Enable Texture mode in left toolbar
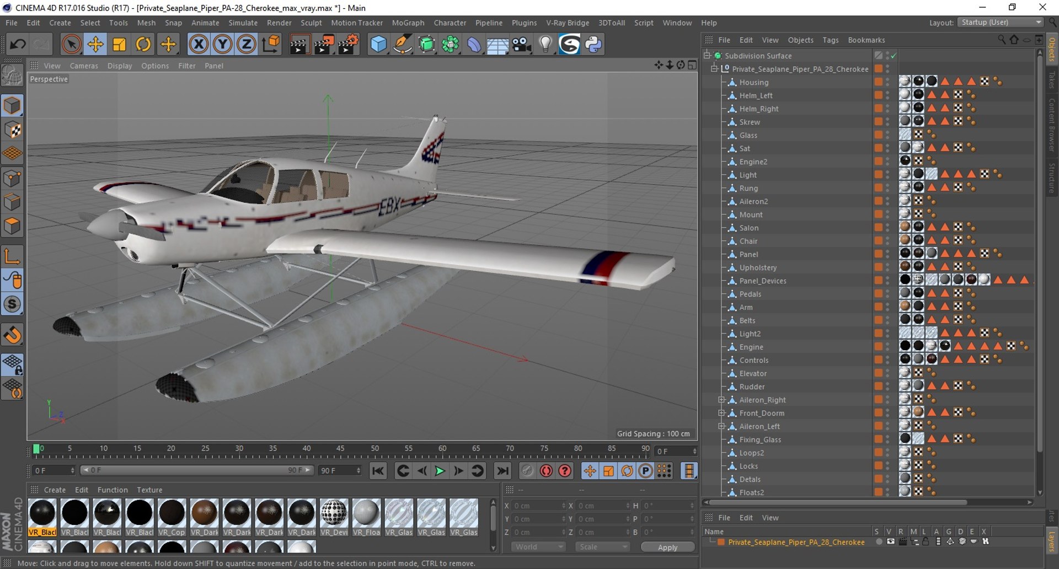Viewport: 1059px width, 569px height. [12, 130]
